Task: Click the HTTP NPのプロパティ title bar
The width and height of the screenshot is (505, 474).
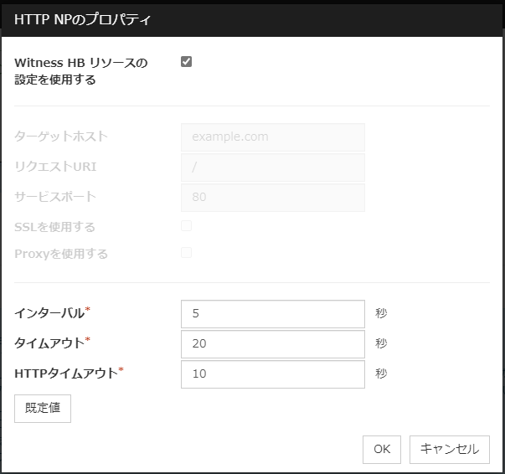Action: click(251, 18)
